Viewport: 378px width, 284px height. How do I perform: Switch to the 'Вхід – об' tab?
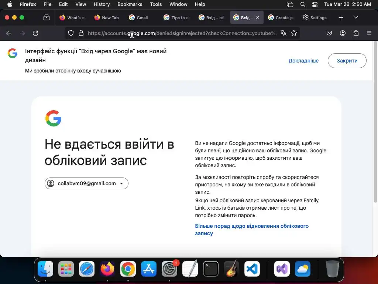[x=212, y=18]
